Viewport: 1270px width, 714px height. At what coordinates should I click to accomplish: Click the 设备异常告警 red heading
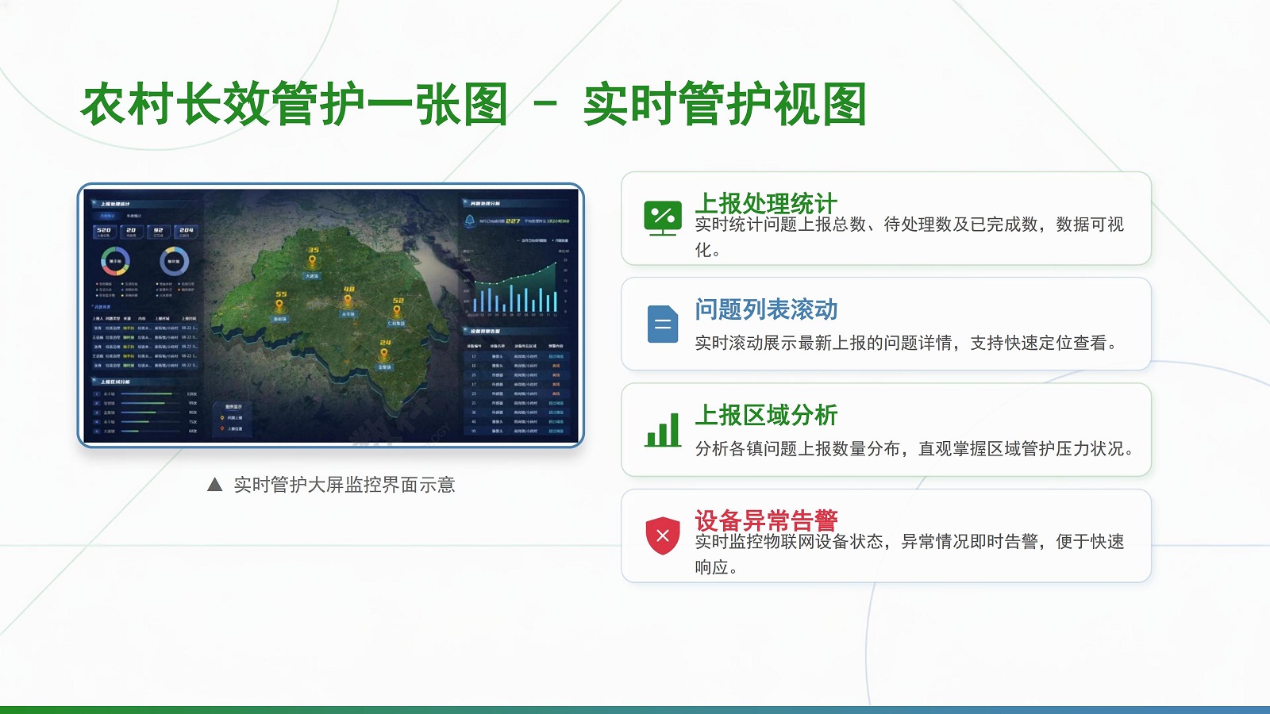point(766,520)
